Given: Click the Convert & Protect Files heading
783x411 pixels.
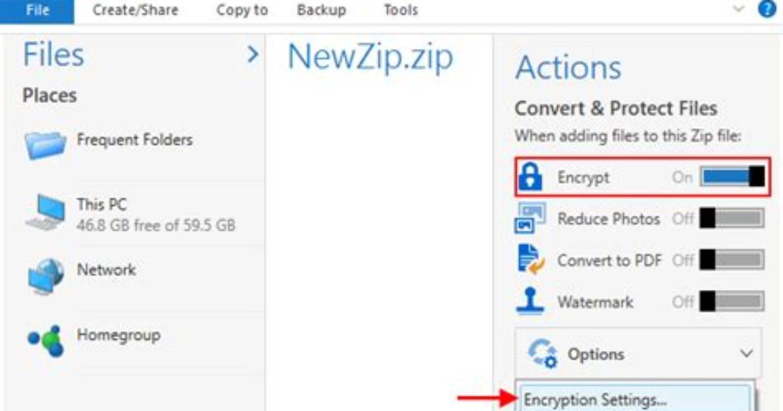Looking at the screenshot, I should coord(615,109).
